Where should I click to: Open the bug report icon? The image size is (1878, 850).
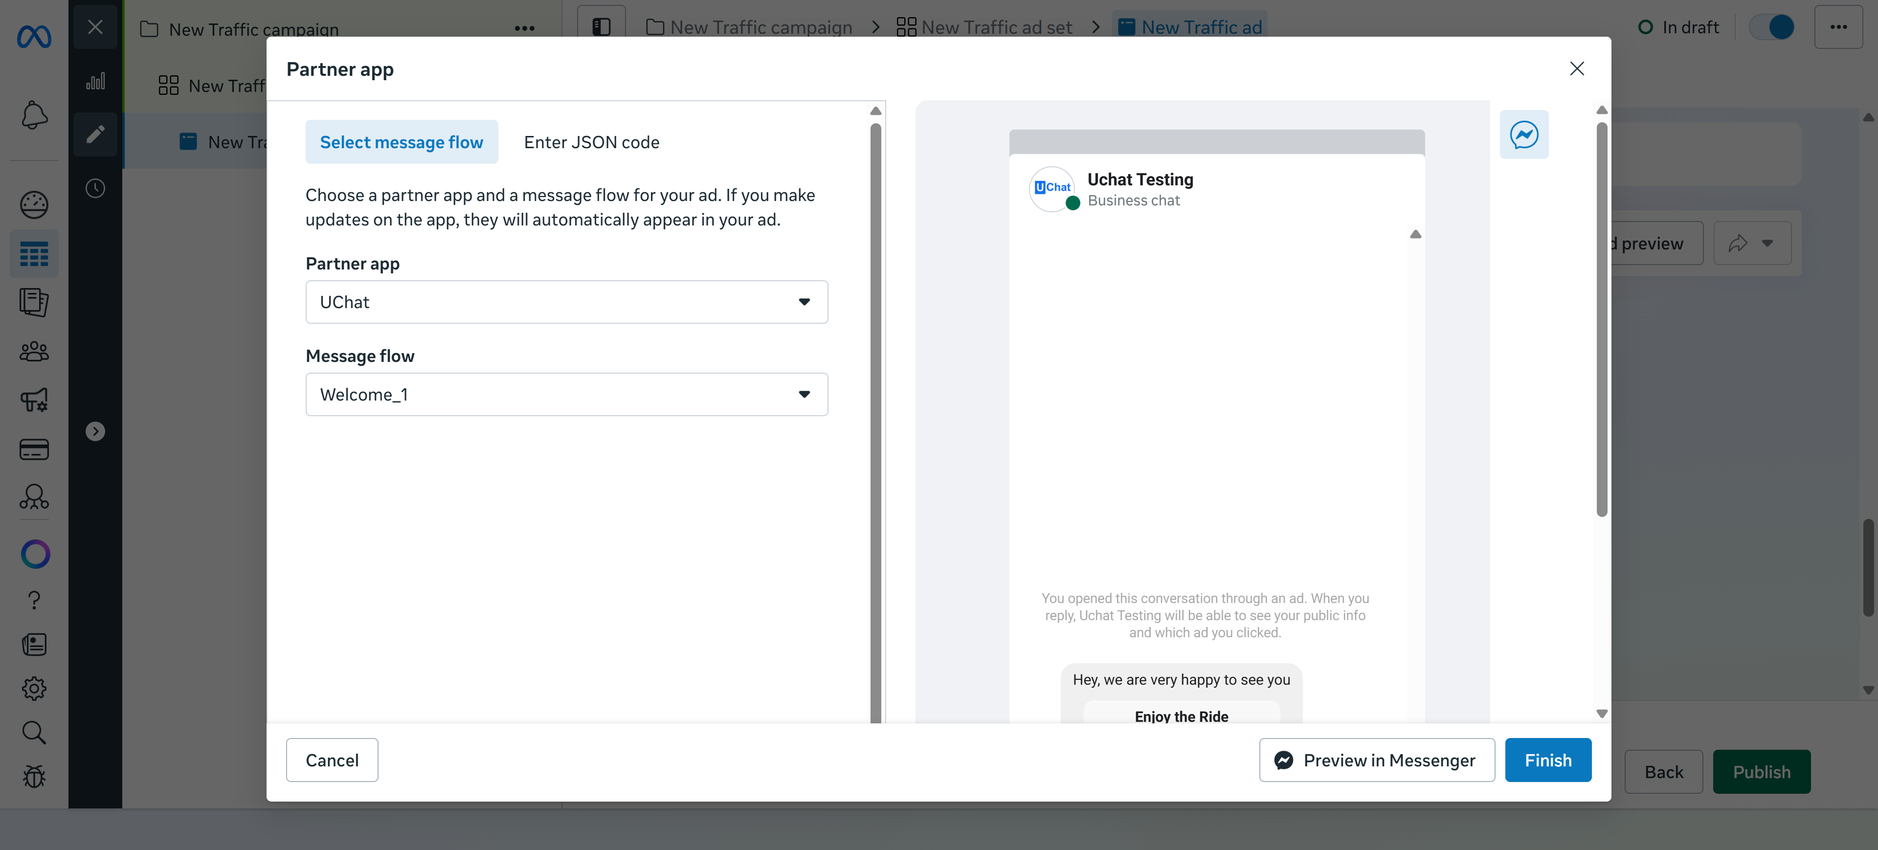34,776
